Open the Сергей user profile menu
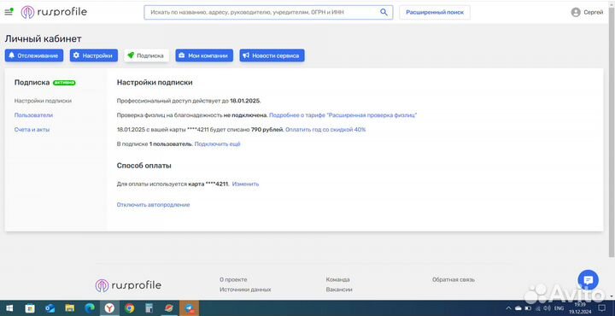 click(587, 12)
